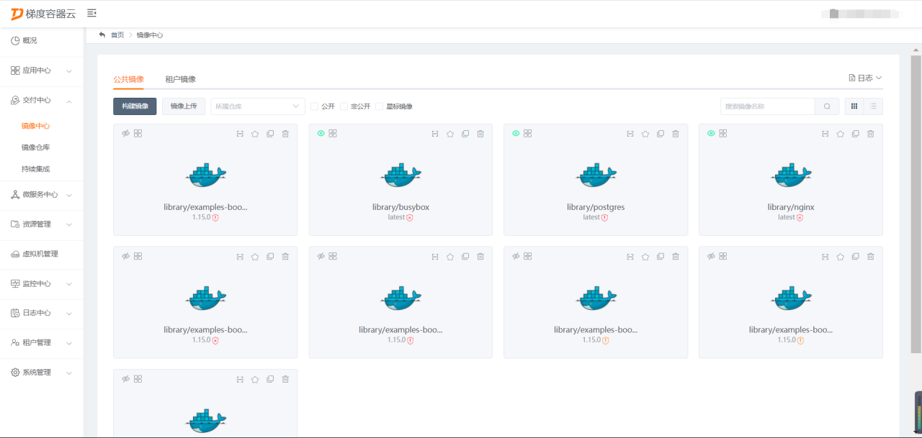This screenshot has width=922, height=438.
Task: Click the search magnifier button for image name
Action: tap(827, 106)
